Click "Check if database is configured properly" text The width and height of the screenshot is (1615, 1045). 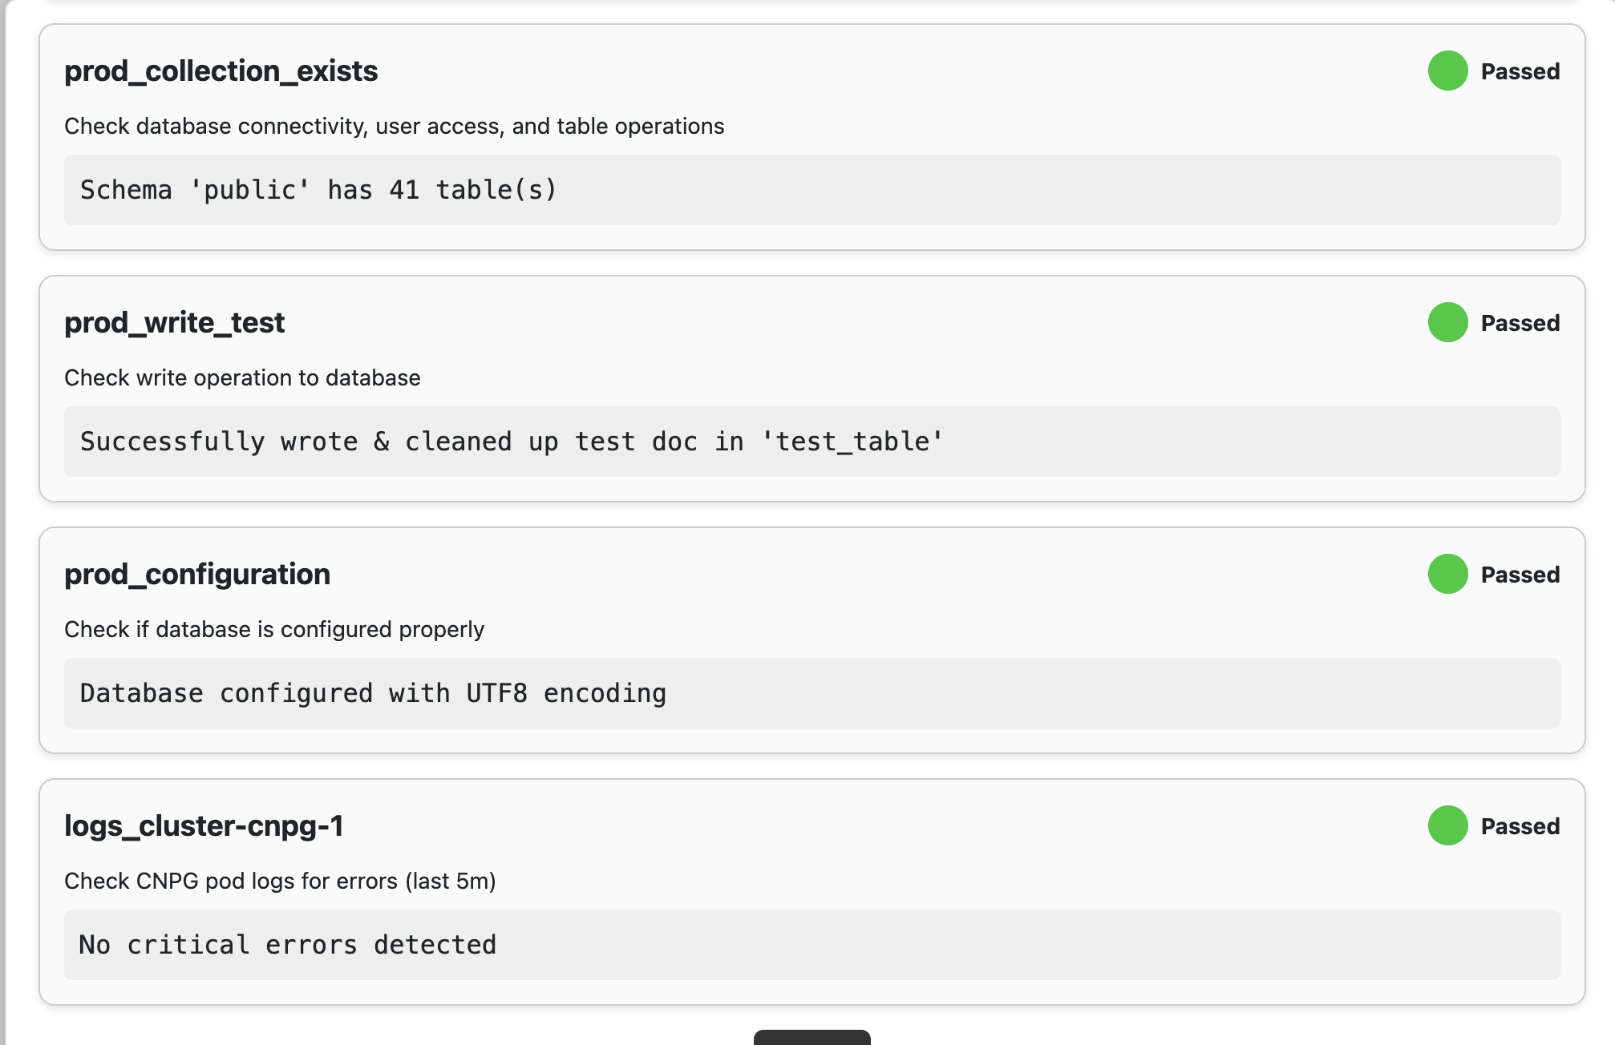click(x=274, y=629)
